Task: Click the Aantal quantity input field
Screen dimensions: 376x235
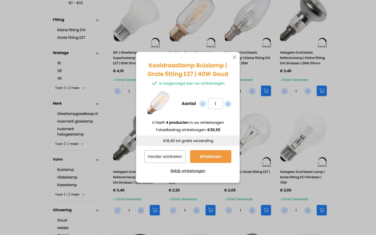Action: [215, 104]
